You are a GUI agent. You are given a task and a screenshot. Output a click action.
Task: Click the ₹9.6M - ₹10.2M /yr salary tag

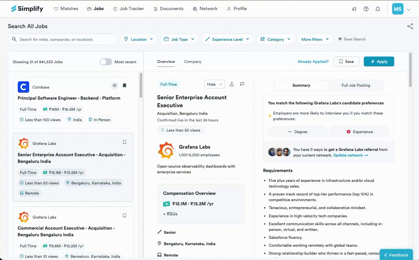63,246
